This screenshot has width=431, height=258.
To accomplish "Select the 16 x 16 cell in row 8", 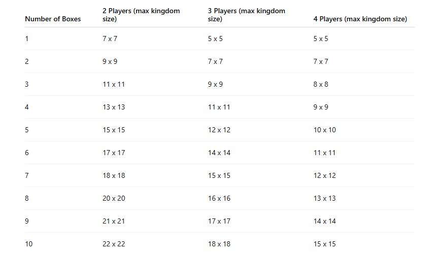I will point(219,198).
